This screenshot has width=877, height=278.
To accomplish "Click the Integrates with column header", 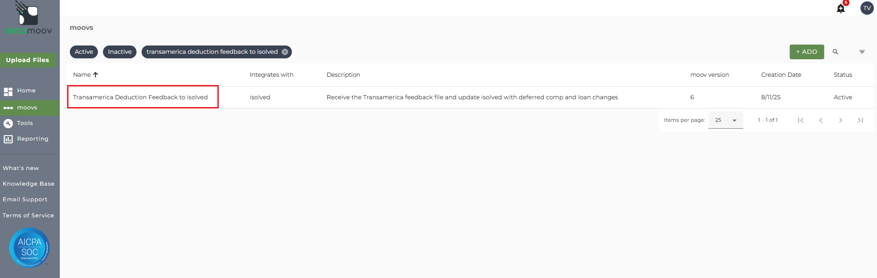I will pos(271,75).
